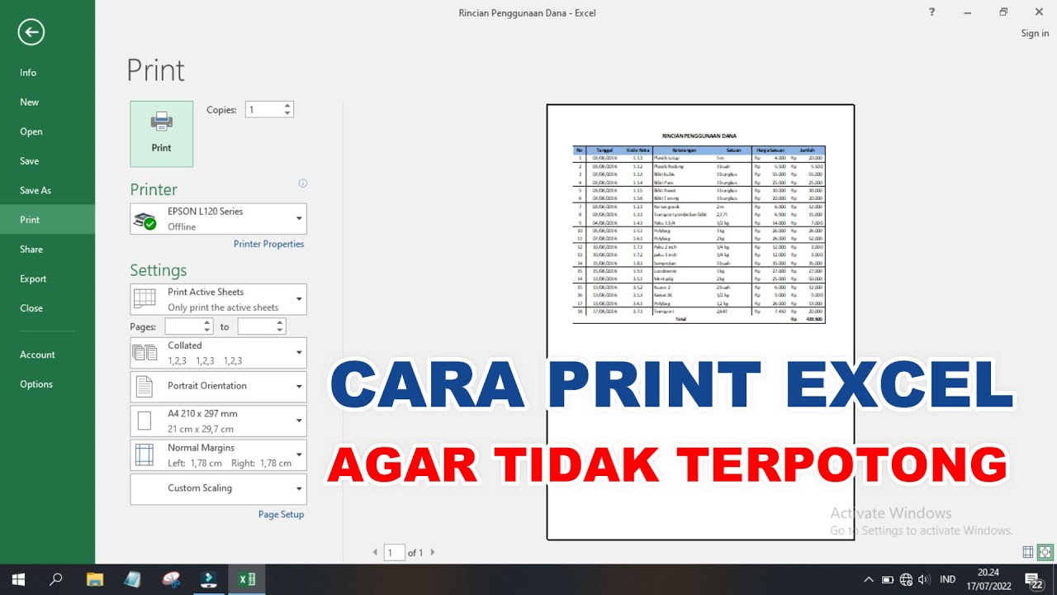
Task: Expand Print Active Sheets dropdown
Action: 218,299
